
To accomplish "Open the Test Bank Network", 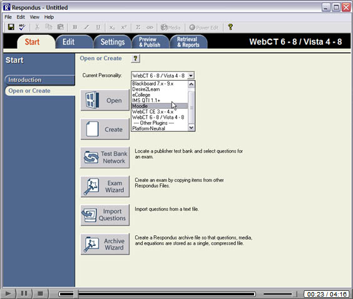I will click(x=105, y=158).
